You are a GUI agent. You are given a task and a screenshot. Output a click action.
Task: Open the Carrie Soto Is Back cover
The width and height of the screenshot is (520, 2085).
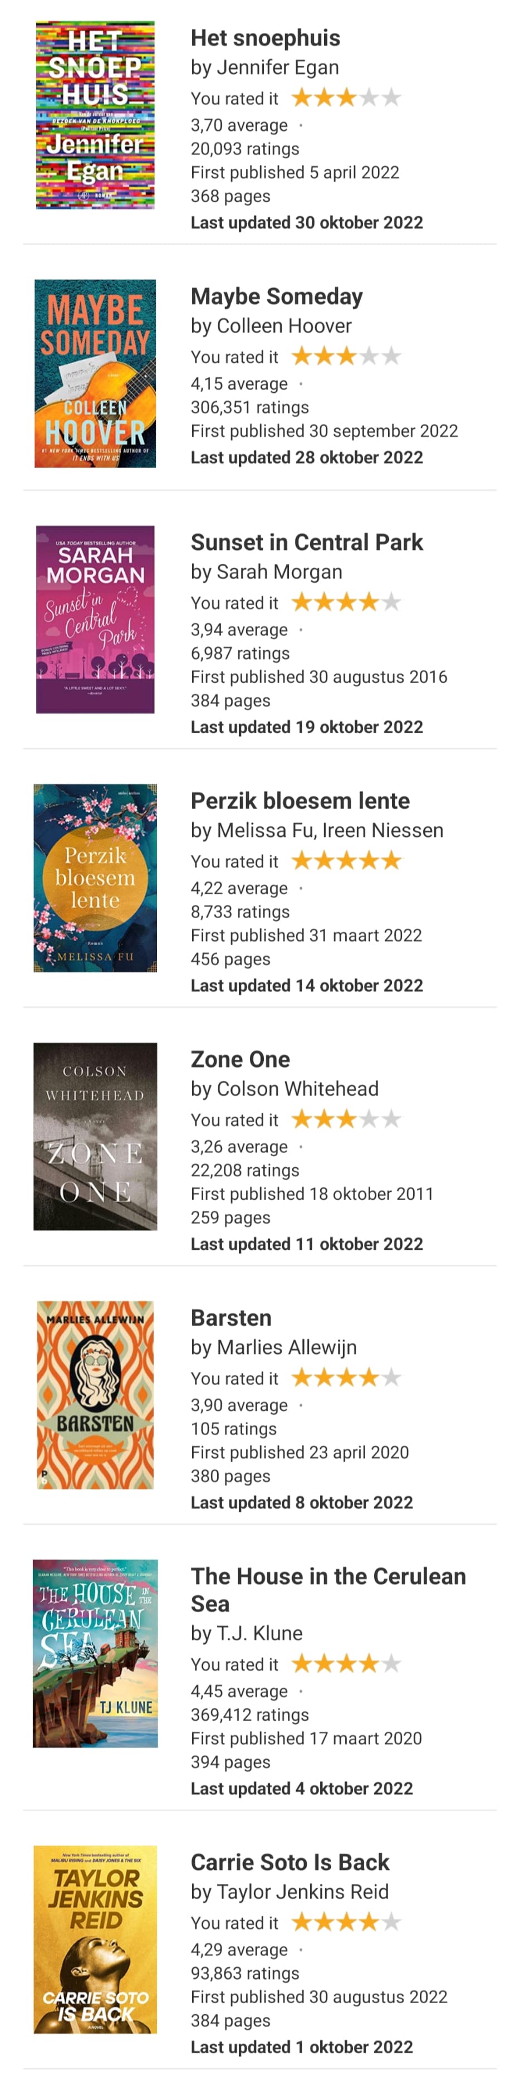[x=95, y=1938]
